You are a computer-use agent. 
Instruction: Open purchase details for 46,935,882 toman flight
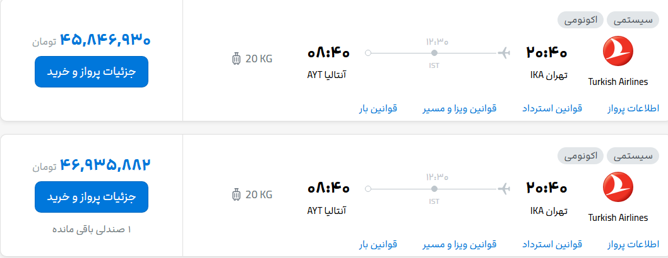tap(91, 197)
